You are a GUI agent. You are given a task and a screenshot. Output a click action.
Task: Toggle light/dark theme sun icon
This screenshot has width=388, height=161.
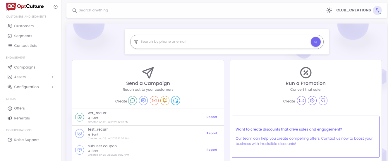(329, 10)
